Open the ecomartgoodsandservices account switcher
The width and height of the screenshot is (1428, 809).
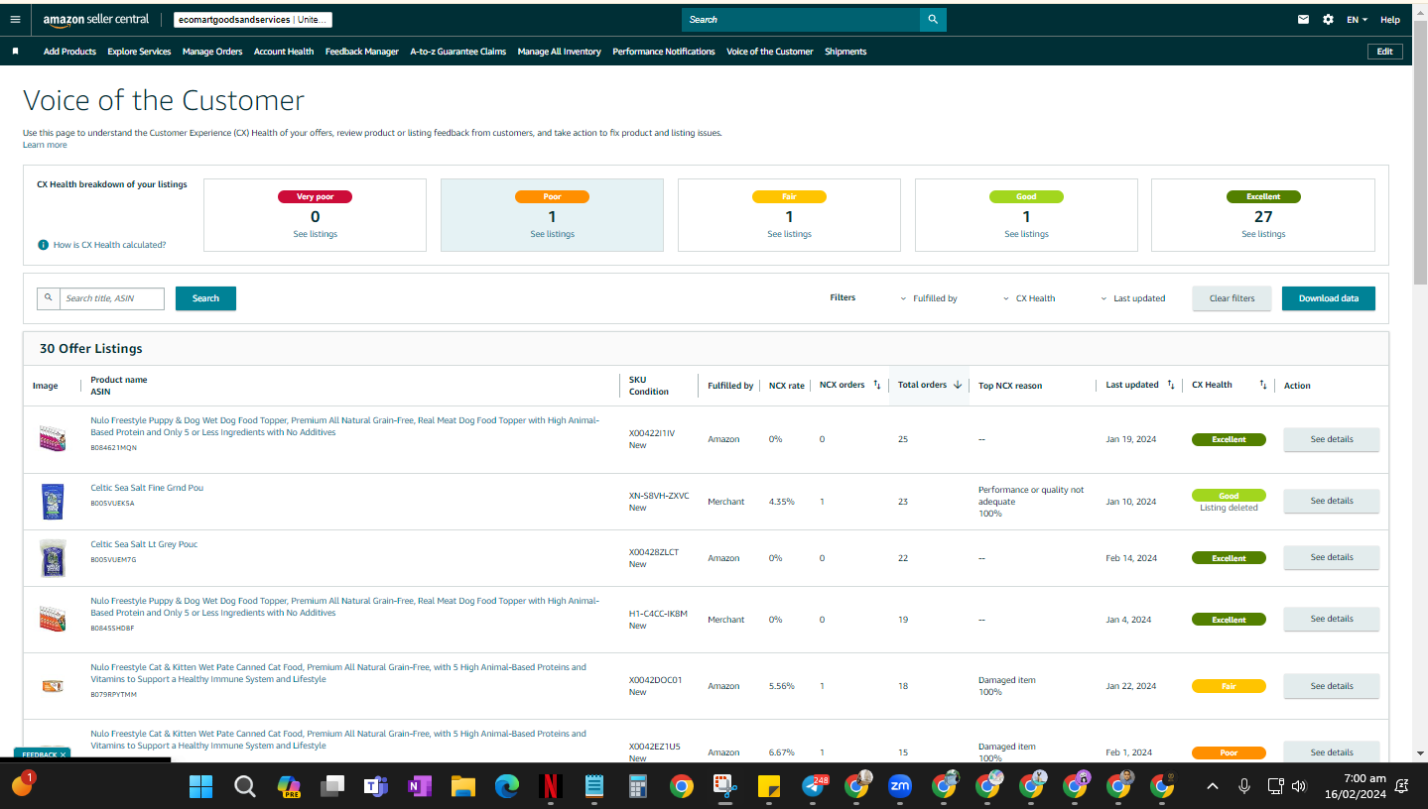pos(253,20)
